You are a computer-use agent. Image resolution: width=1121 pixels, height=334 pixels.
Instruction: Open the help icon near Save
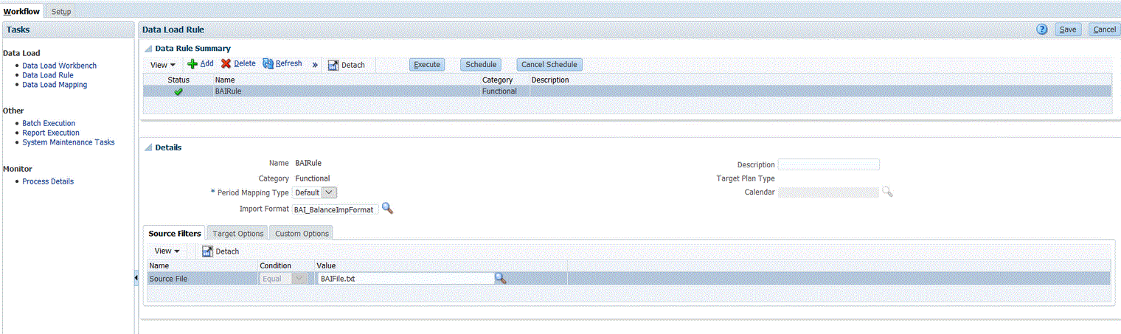point(1042,29)
